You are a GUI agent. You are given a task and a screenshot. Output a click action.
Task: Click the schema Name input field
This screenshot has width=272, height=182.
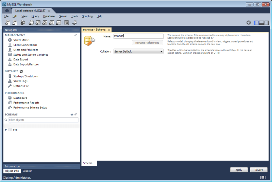(x=138, y=36)
